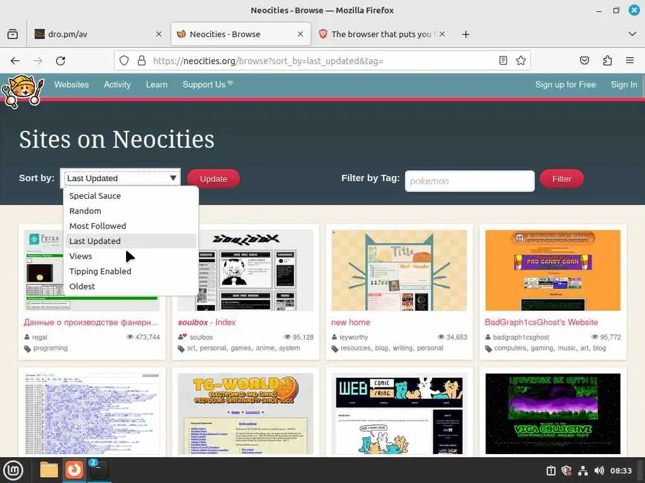Toggle reader view icon in address bar
The width and height of the screenshot is (645, 483).
[x=503, y=61]
